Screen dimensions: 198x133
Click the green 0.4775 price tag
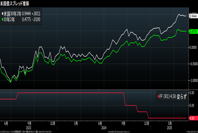[193, 32]
